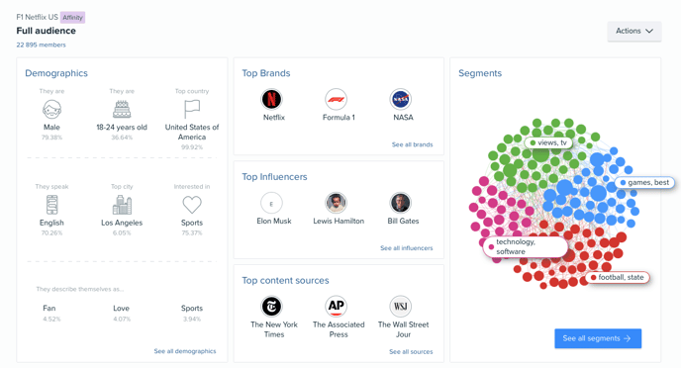Open the See all brands link
681x368 pixels.
click(412, 144)
